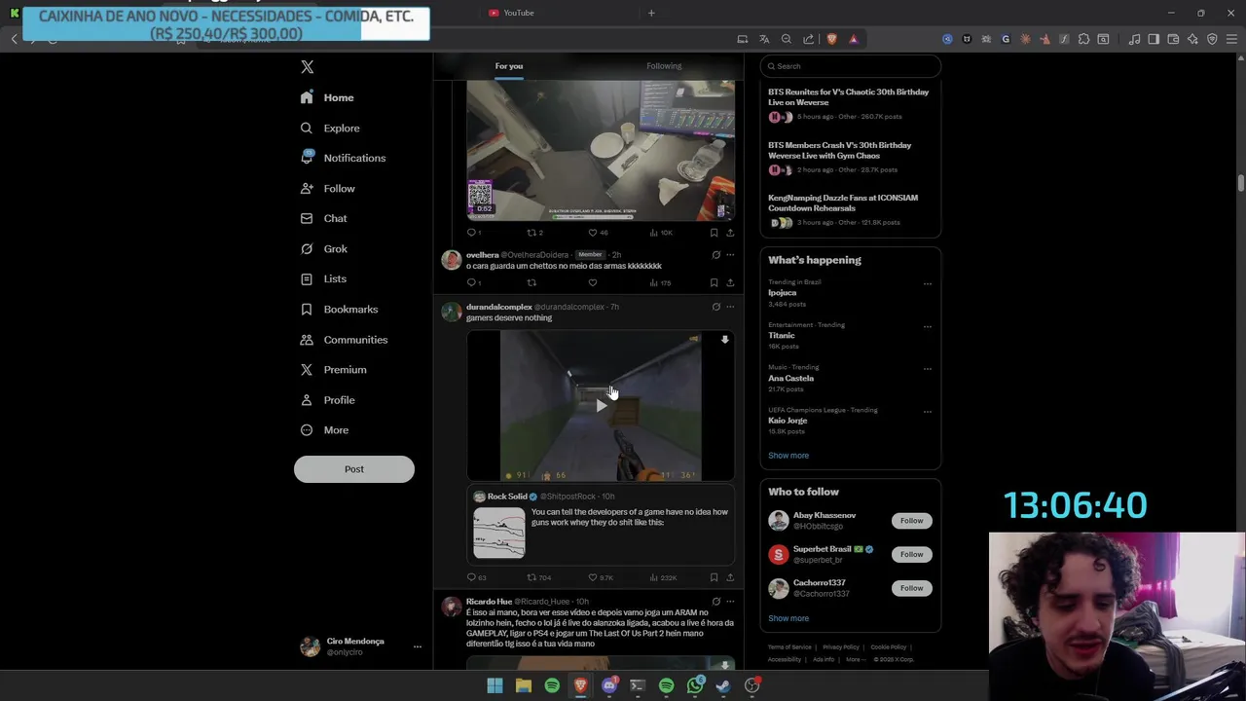Share the ovelhera tweet

[730, 282]
